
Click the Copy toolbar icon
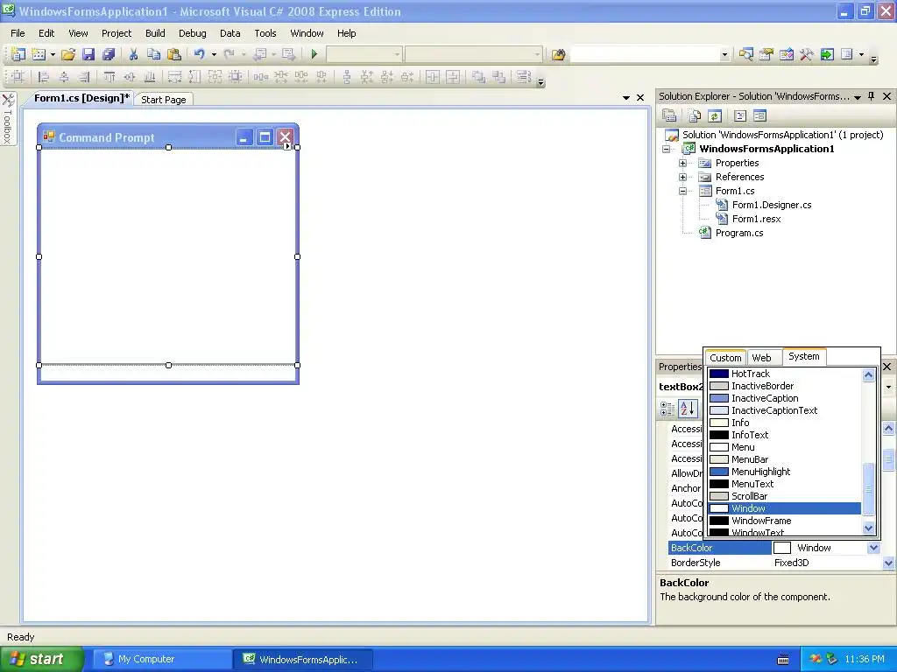[x=153, y=54]
